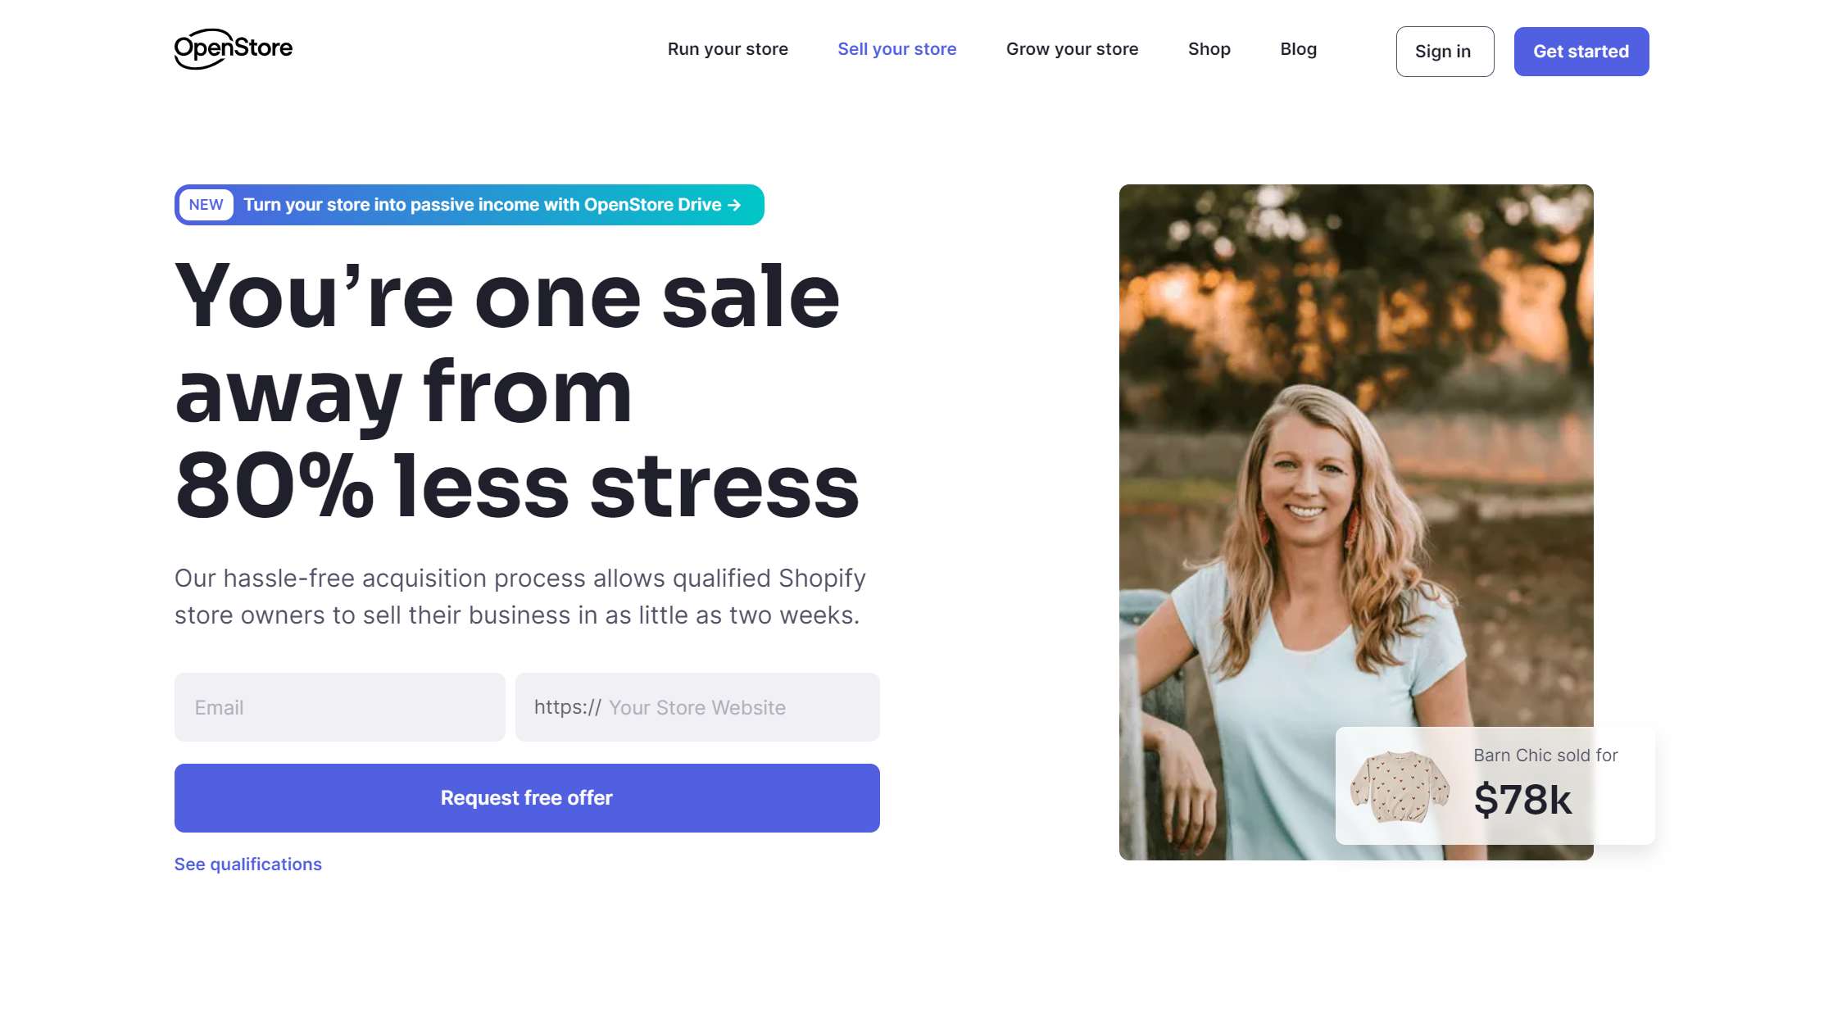Open the Sell your store menu
This screenshot has height=1012, width=1824.
pyautogui.click(x=896, y=49)
